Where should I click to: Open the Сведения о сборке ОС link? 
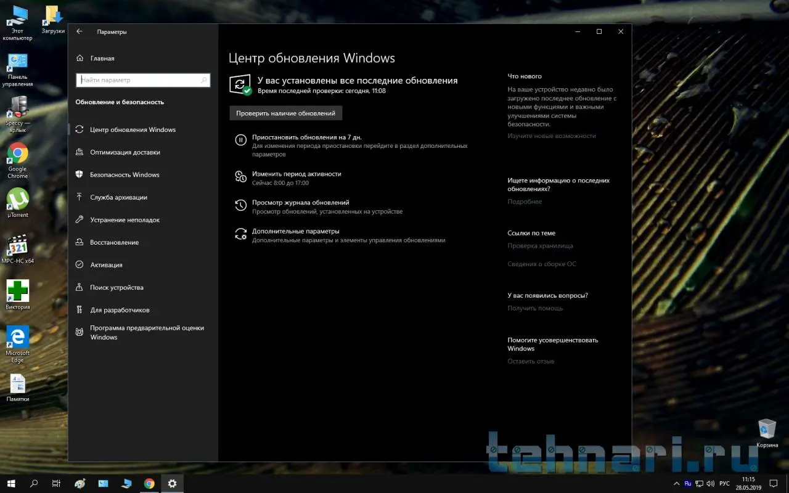542,264
